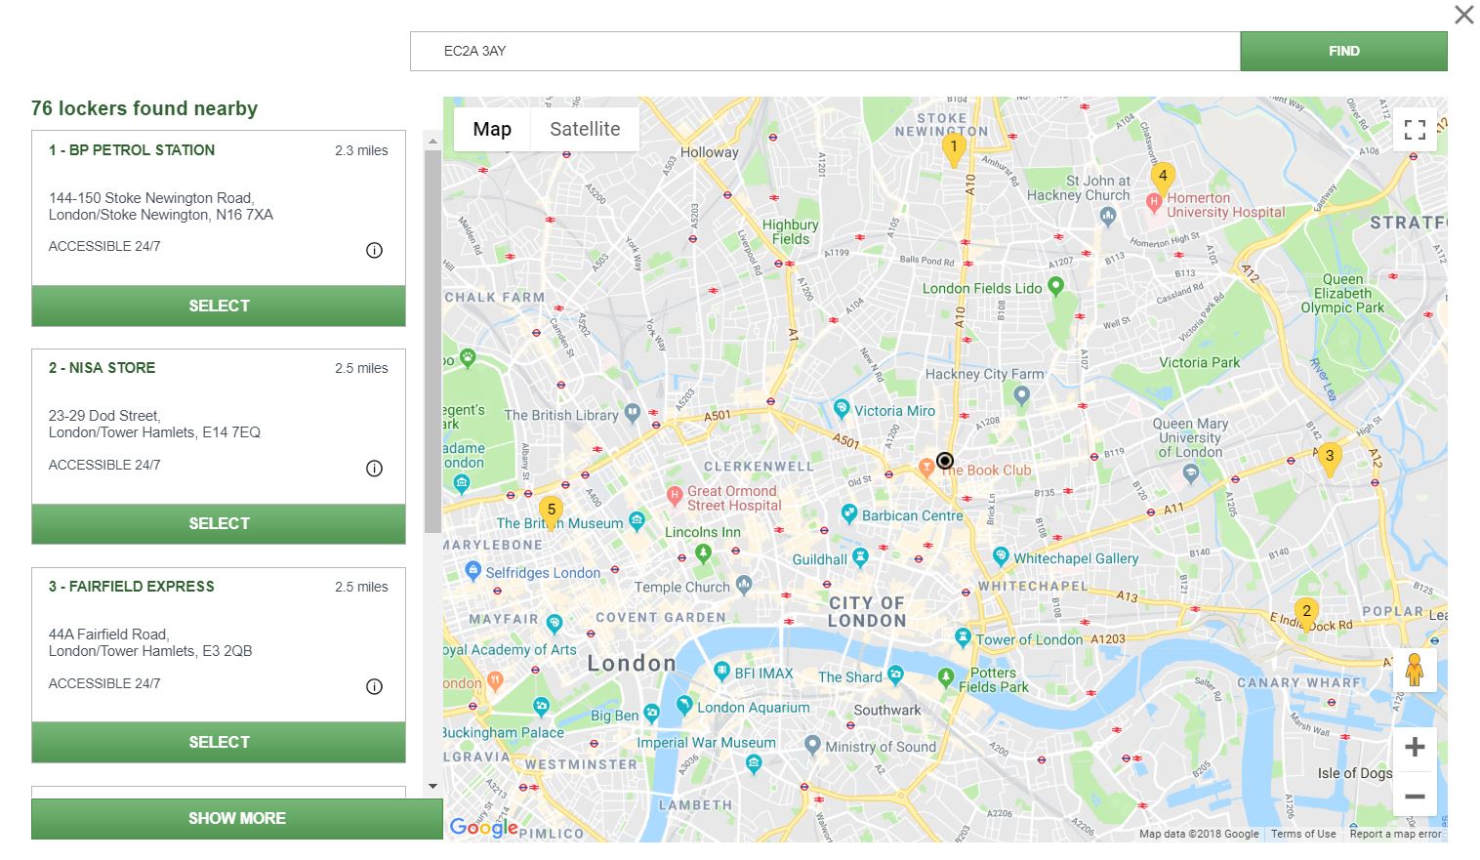Click '23-29 Dod Street' address text
The width and height of the screenshot is (1480, 860).
pyautogui.click(x=104, y=416)
